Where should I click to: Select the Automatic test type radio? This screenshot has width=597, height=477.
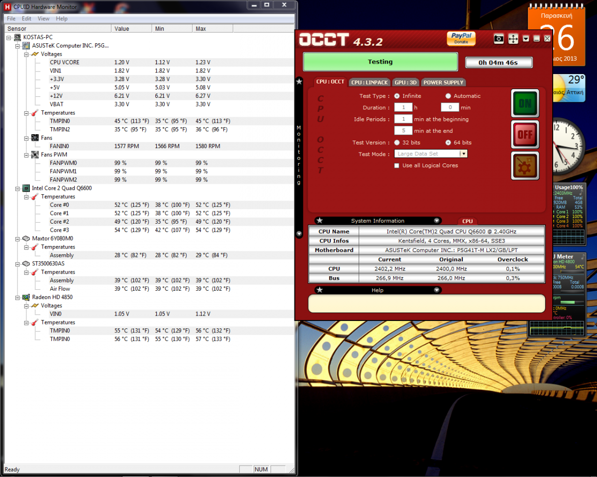pyautogui.click(x=448, y=96)
